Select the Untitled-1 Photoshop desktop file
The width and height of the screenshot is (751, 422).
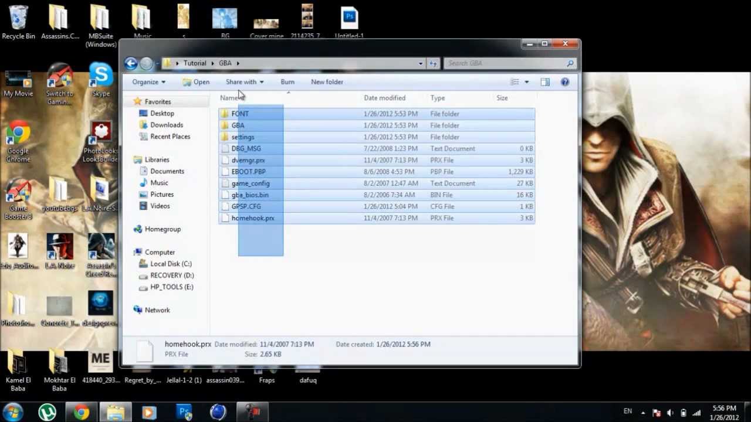tap(349, 22)
